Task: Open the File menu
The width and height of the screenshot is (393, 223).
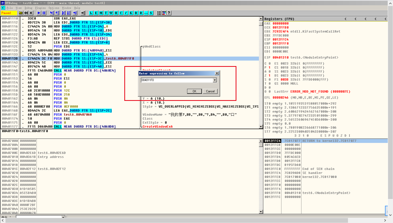Action: tap(10, 8)
